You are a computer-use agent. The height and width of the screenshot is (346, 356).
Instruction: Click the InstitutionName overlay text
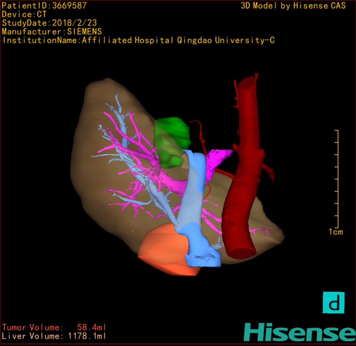coord(138,40)
